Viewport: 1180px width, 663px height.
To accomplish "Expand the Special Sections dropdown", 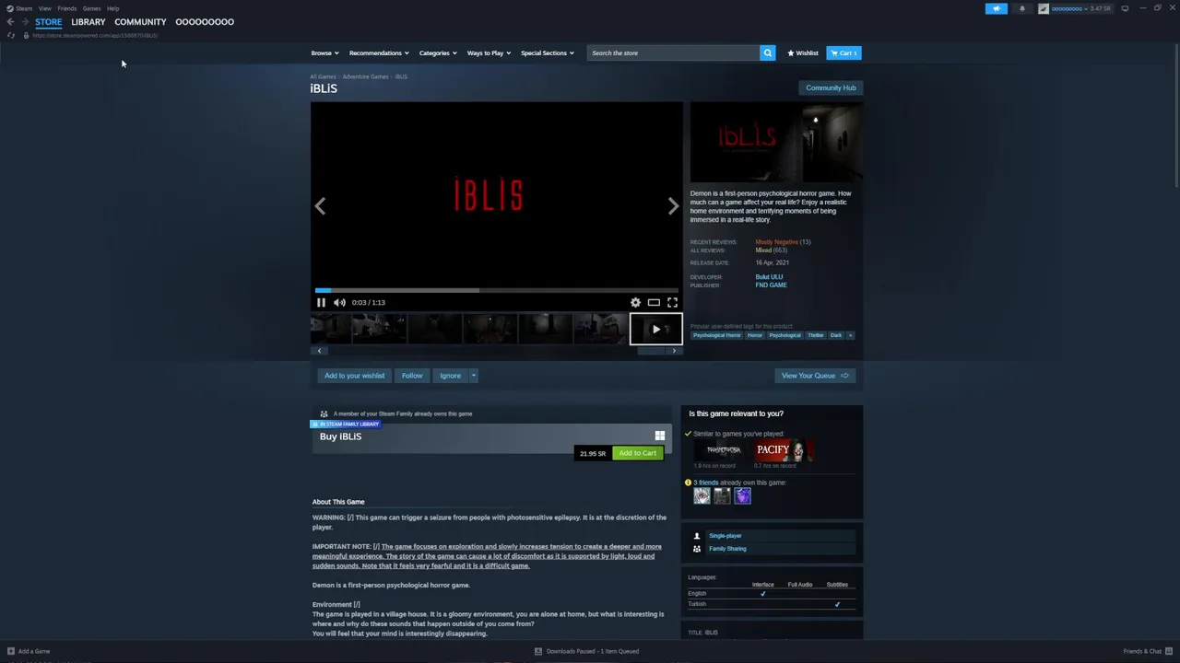I will 548,52.
